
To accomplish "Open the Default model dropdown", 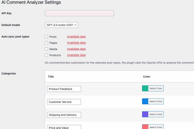I will click(x=62, y=25).
